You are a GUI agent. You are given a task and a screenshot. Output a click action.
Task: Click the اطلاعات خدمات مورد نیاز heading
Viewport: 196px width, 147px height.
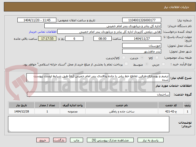[173, 86]
